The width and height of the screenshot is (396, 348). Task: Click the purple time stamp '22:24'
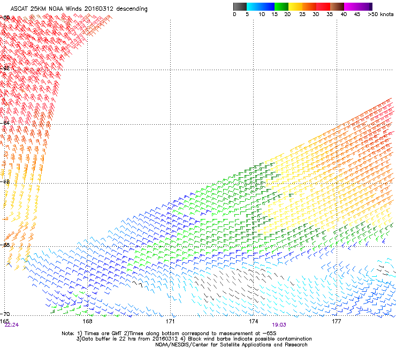[12, 325]
